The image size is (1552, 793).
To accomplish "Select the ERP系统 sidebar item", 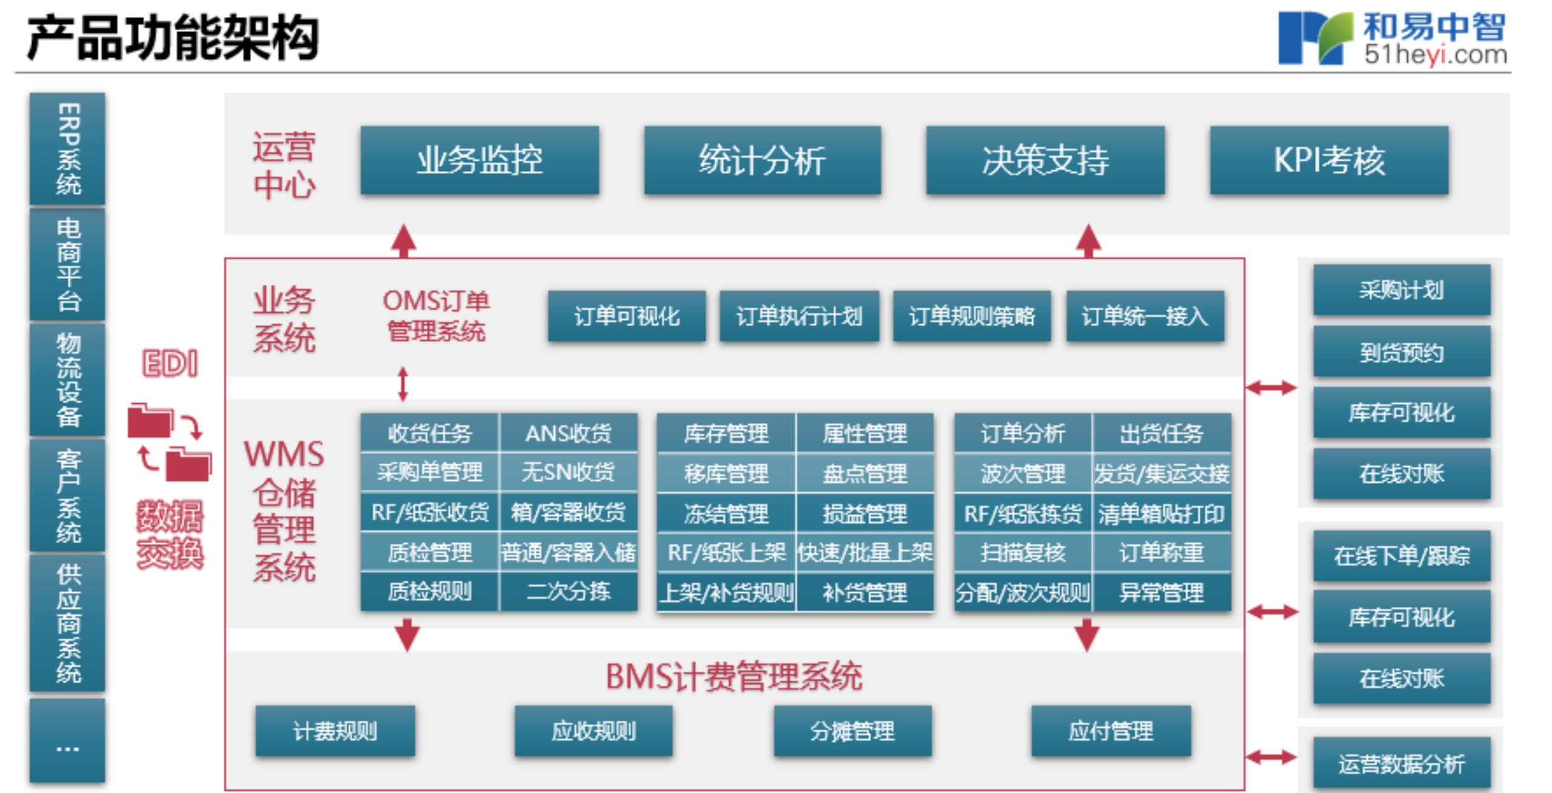I will 68,149.
